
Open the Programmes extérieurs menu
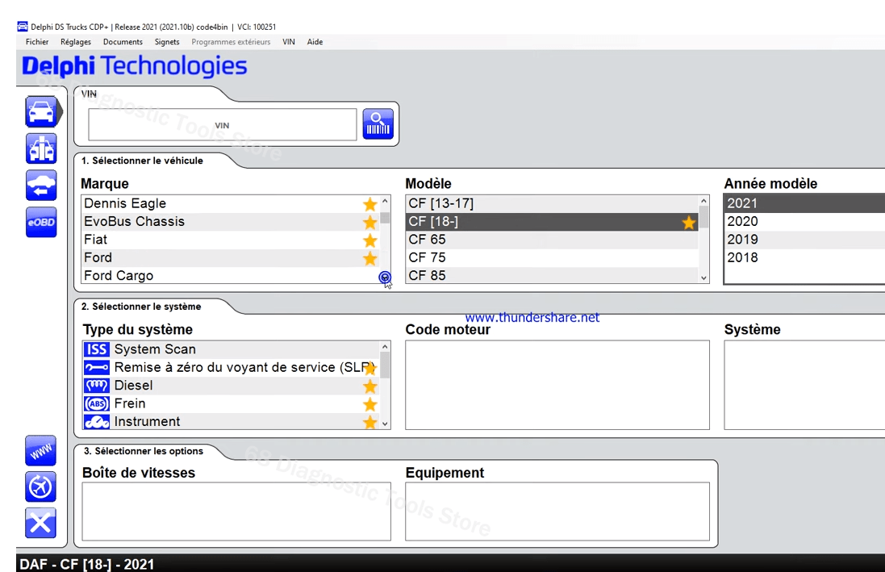click(x=231, y=42)
